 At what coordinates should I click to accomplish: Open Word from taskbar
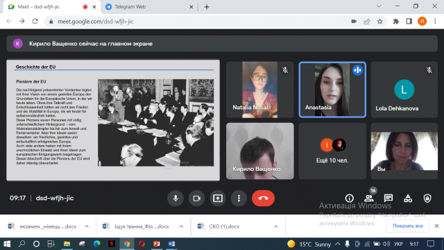click(171, 244)
